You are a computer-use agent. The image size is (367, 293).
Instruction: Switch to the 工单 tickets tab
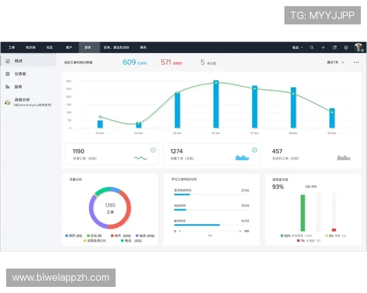pyautogui.click(x=12, y=48)
